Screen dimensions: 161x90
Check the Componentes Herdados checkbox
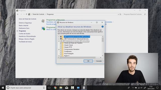tap(61, 49)
